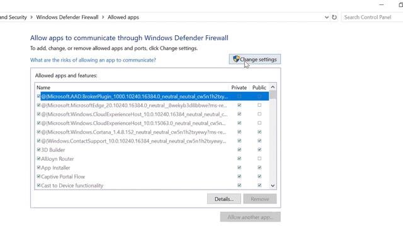Screen dimensions: 403x226
Task: Open chevron after Windows Defender Firewall breadcrumb
Action: click(x=103, y=17)
